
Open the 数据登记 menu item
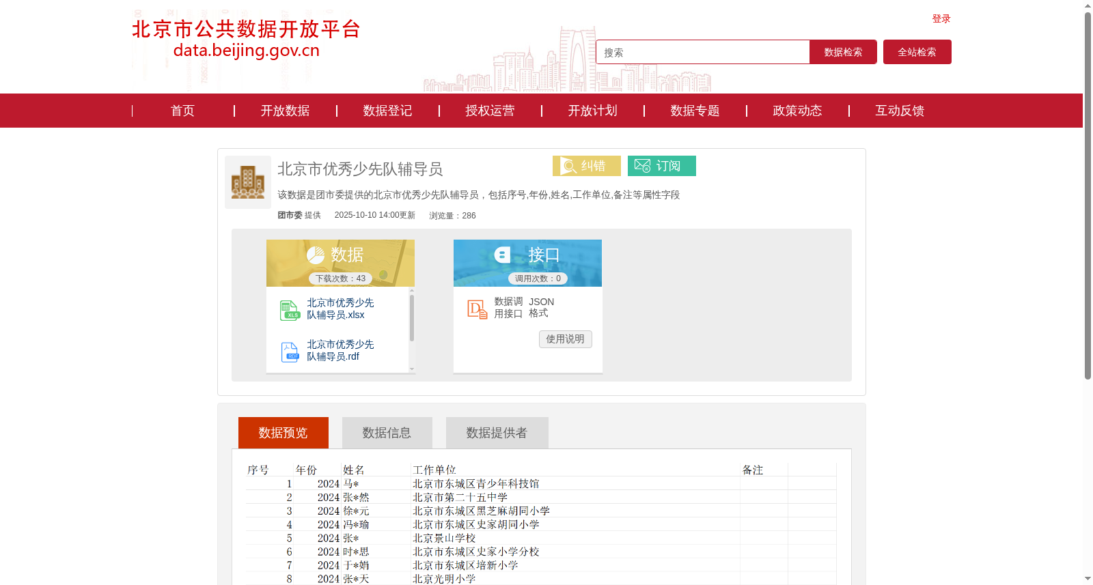387,111
